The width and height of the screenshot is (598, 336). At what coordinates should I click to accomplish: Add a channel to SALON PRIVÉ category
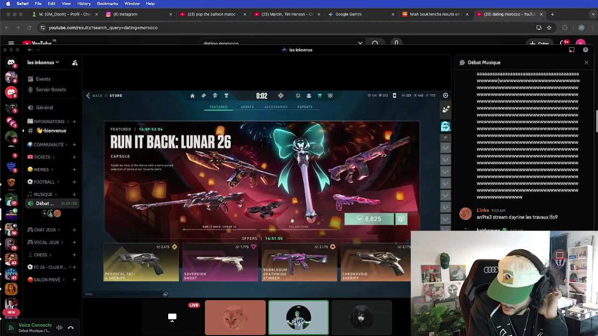pyautogui.click(x=74, y=280)
